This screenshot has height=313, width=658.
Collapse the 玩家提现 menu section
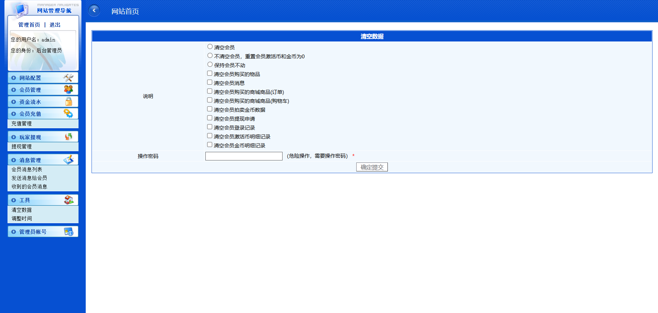point(43,137)
